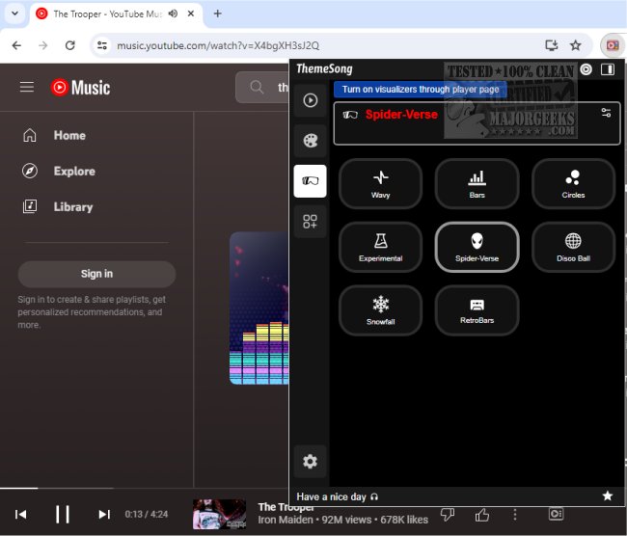This screenshot has width=627, height=536.
Task: Click the ThemeSong icon in player bar
Action: pyautogui.click(x=556, y=514)
